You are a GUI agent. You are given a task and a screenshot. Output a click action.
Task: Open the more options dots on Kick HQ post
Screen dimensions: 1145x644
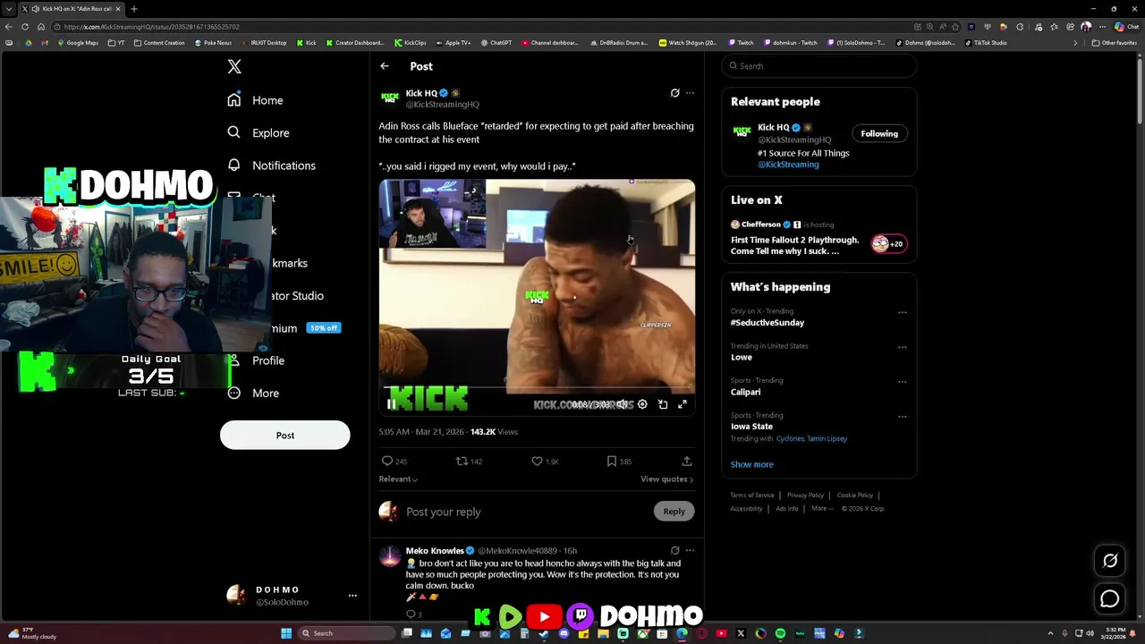click(x=690, y=93)
